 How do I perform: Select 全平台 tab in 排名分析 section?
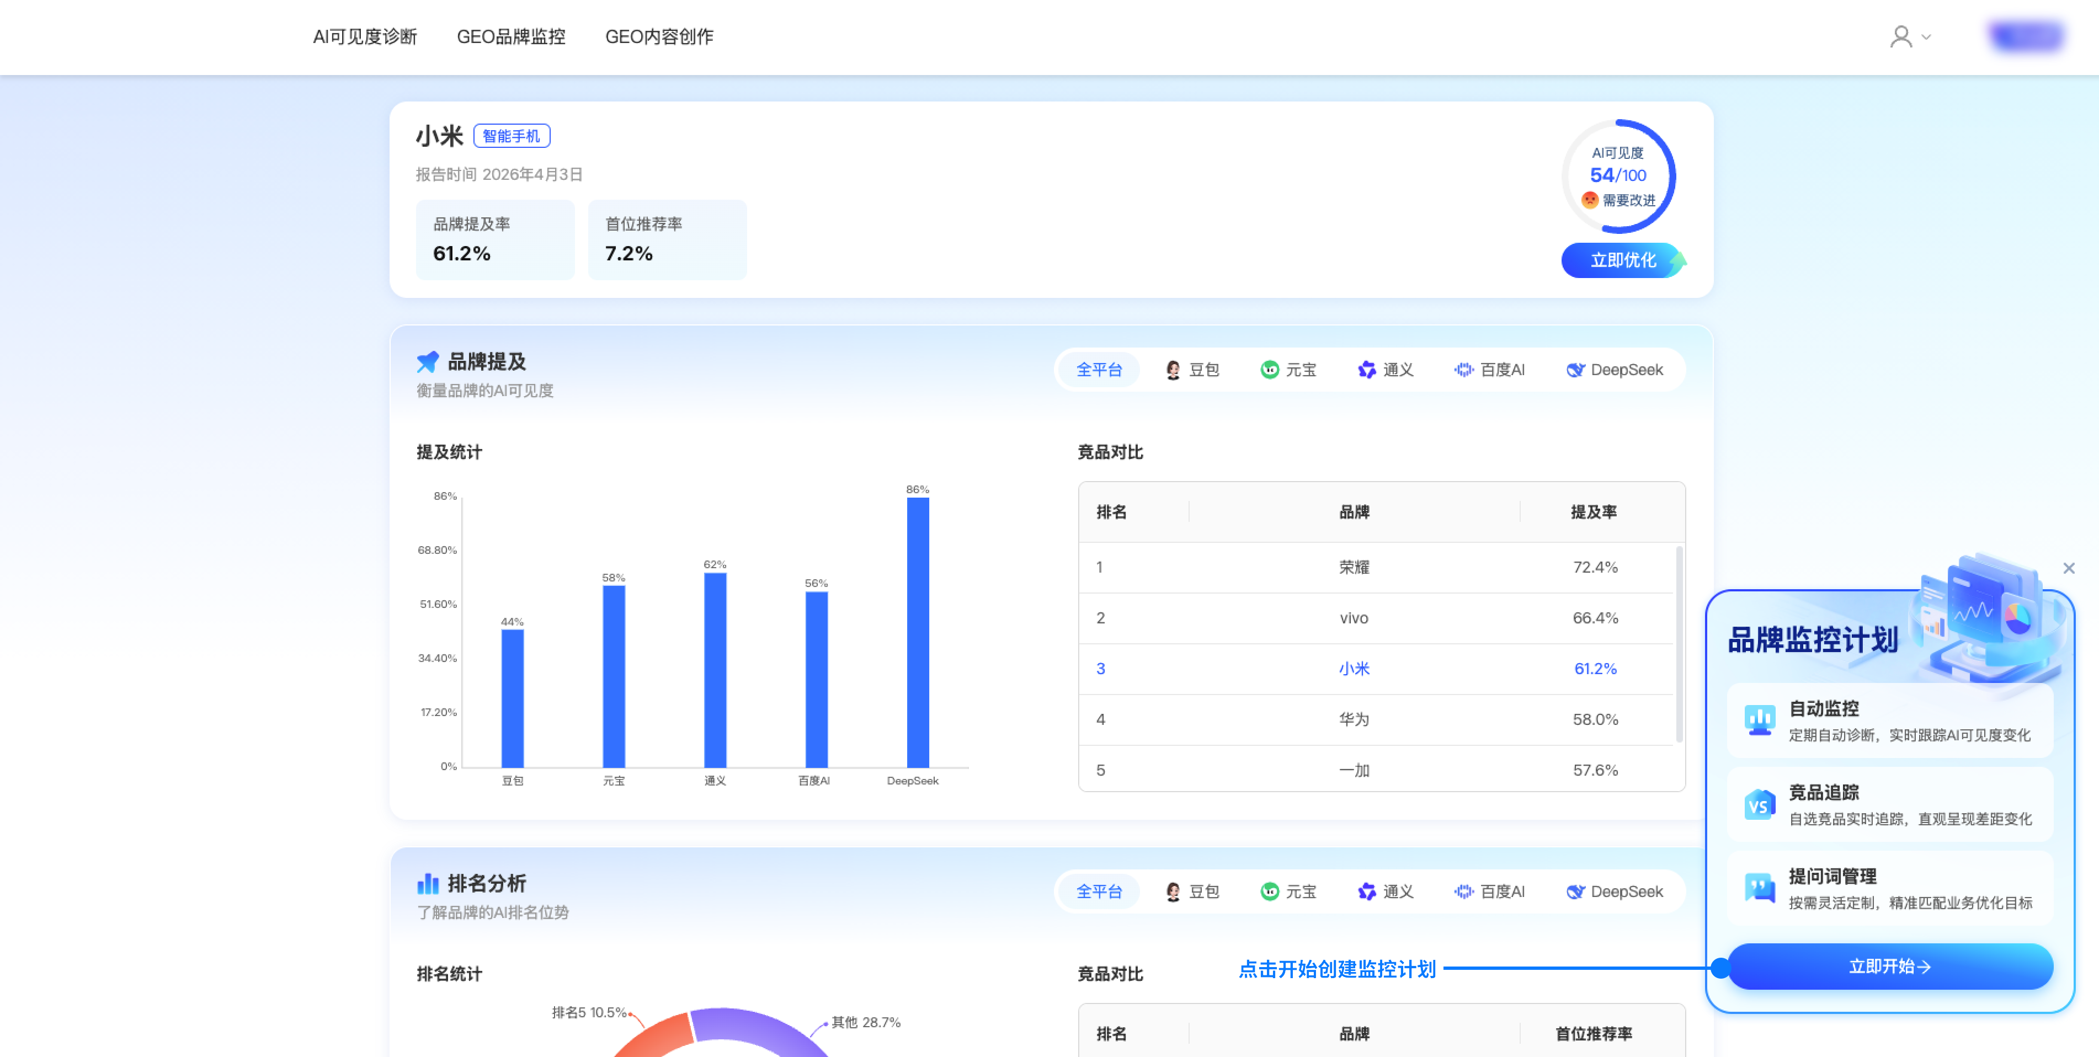tap(1099, 891)
